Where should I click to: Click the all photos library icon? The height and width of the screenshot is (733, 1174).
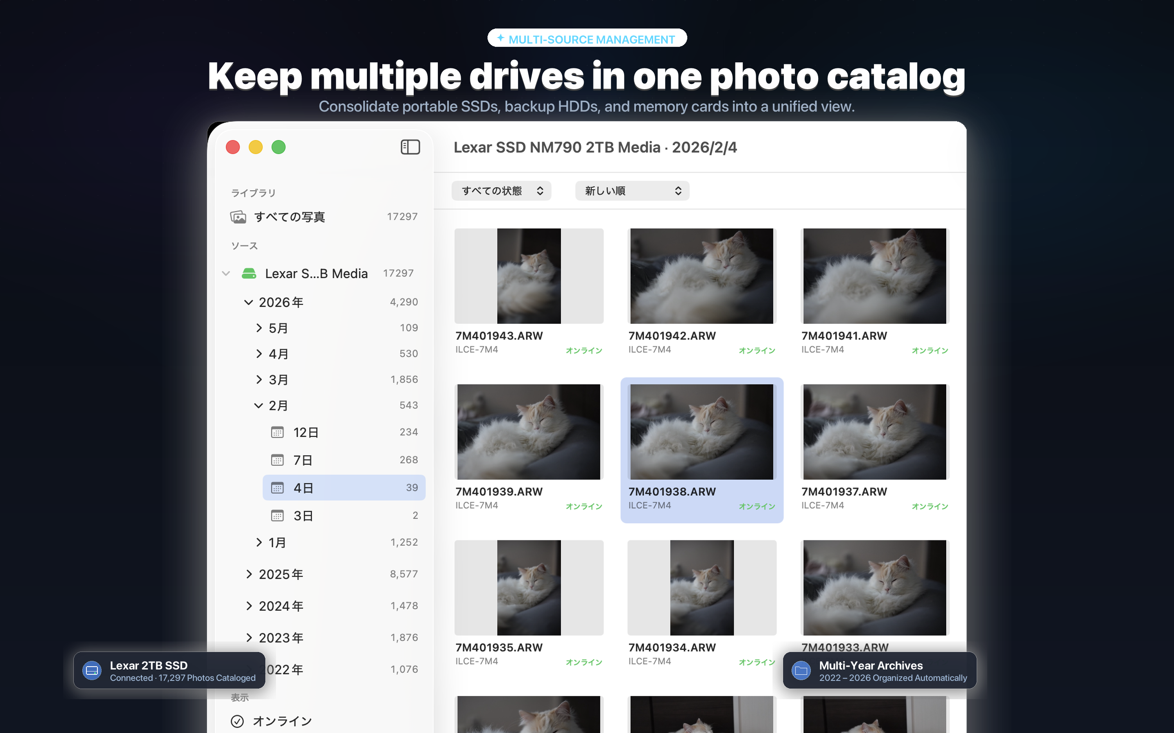(238, 217)
